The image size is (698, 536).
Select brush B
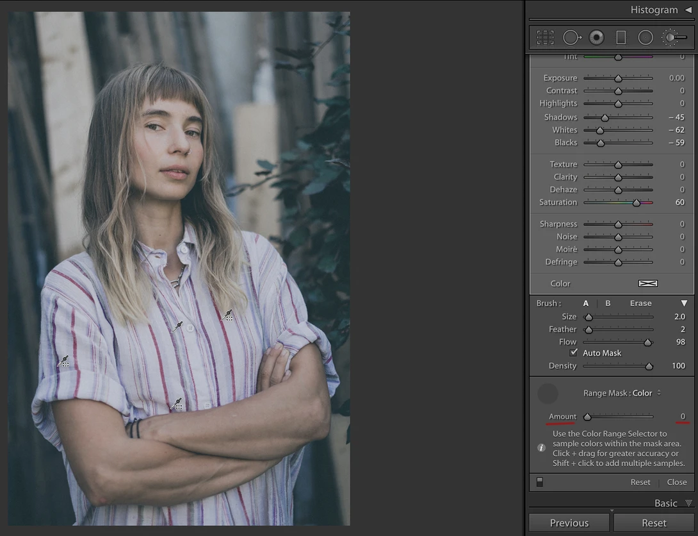click(x=608, y=303)
